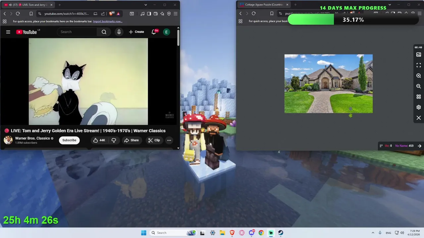Select the YouTube live stream browser tab
The width and height of the screenshot is (424, 238).
(28, 5)
